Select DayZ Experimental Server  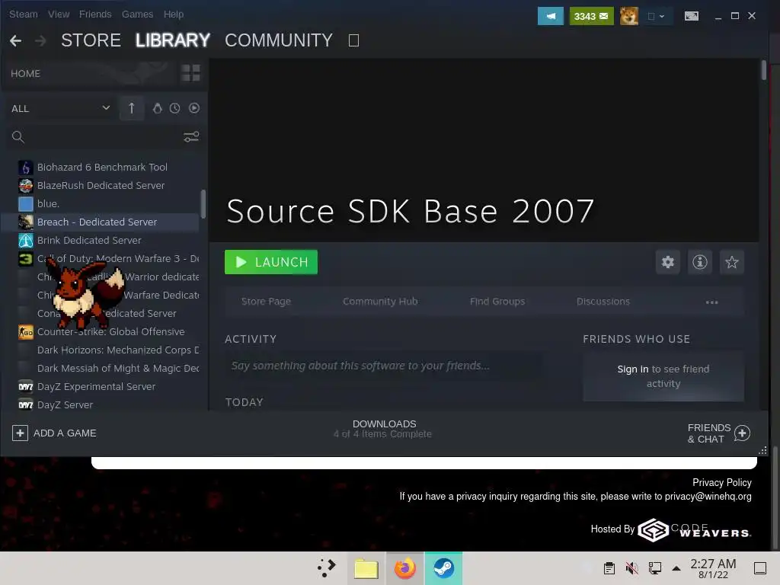pos(96,386)
